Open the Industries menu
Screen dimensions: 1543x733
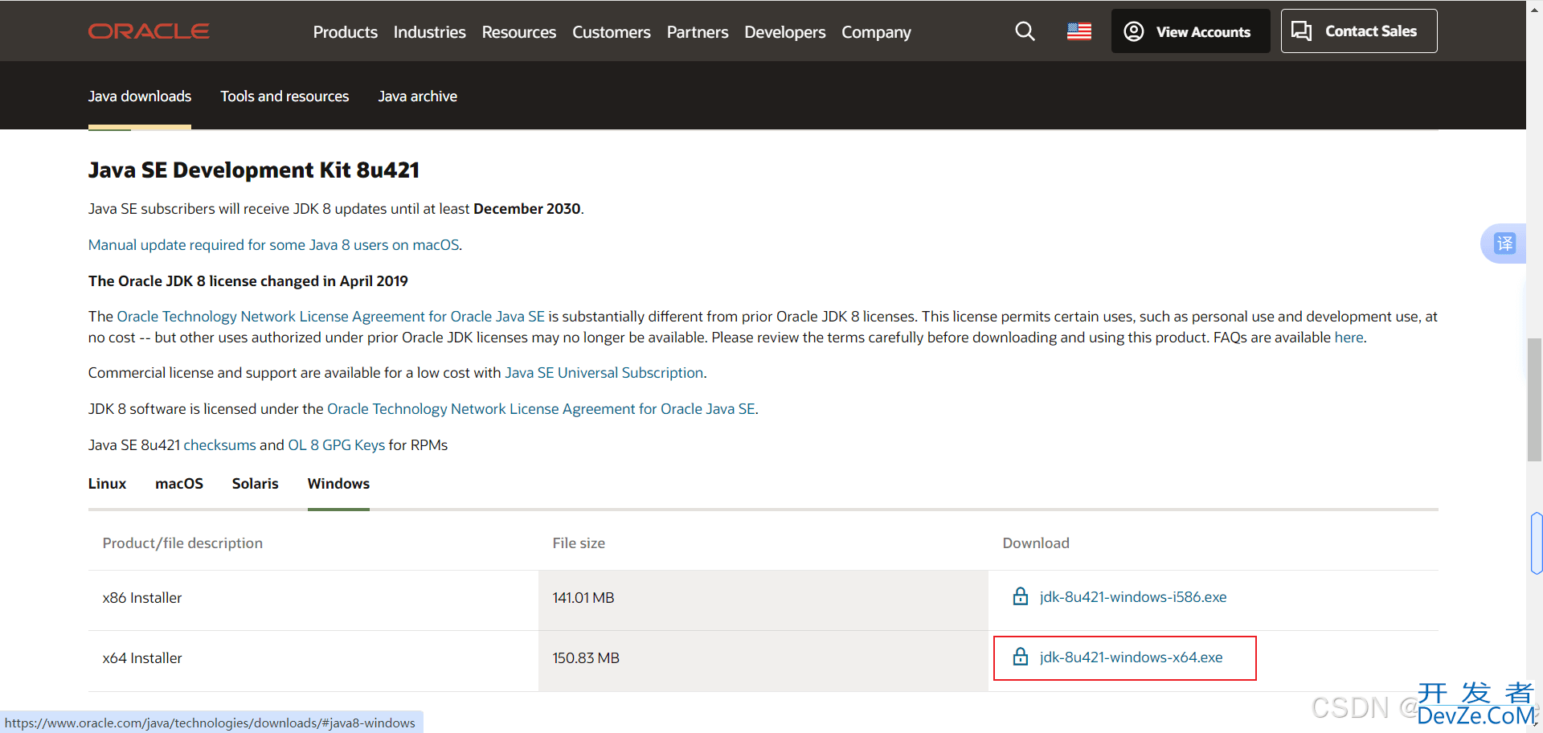(430, 32)
